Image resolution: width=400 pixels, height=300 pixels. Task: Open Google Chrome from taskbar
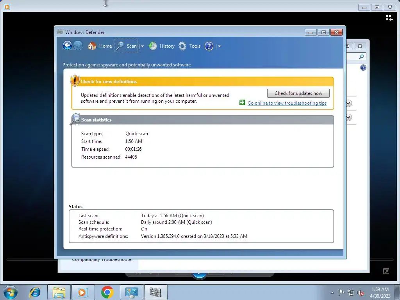coord(107,292)
